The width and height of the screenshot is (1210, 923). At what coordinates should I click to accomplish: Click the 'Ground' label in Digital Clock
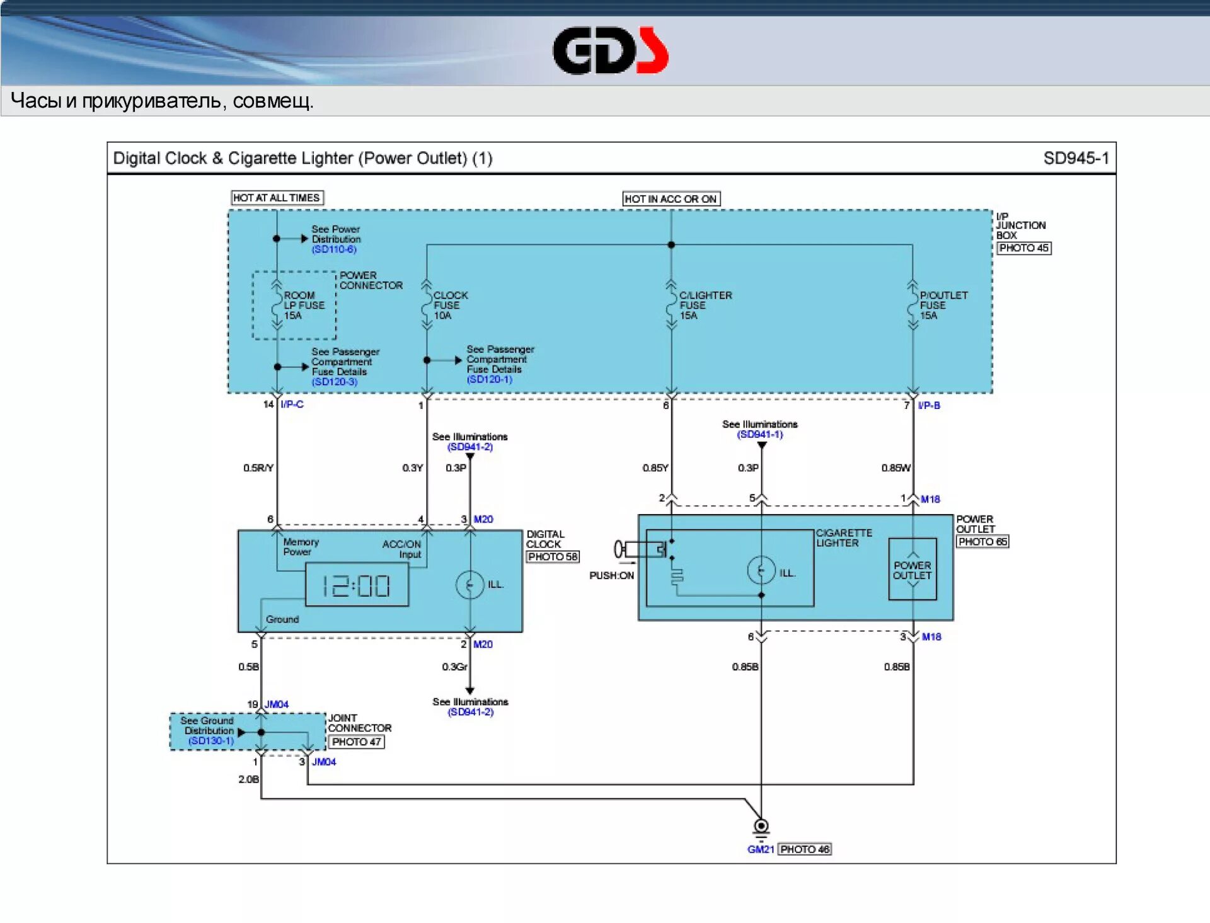coord(282,619)
